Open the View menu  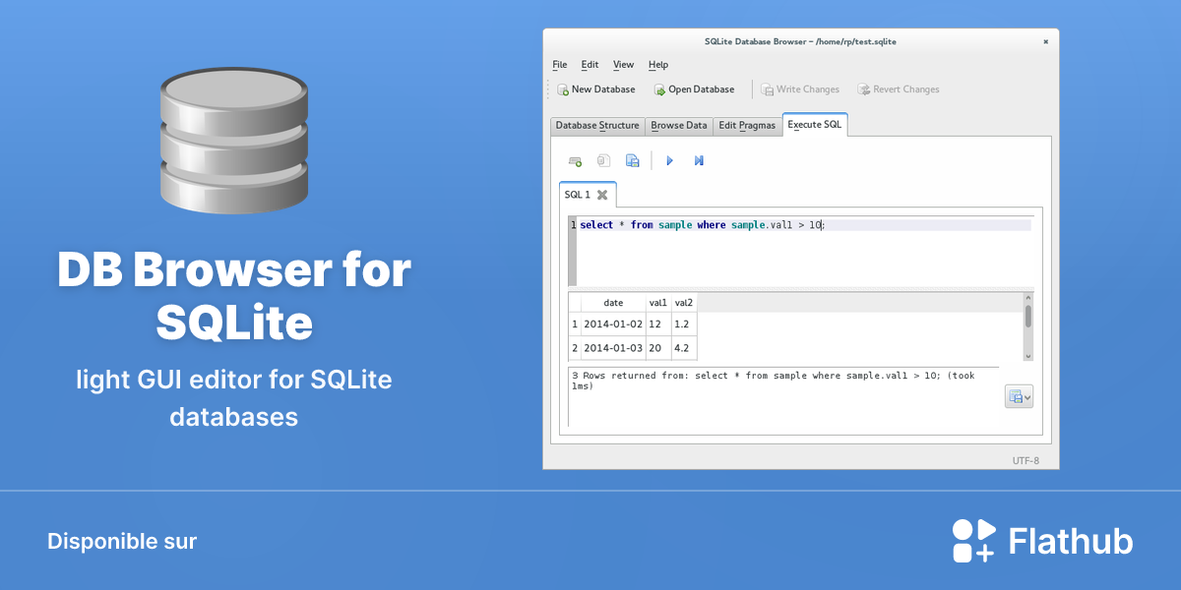[624, 65]
